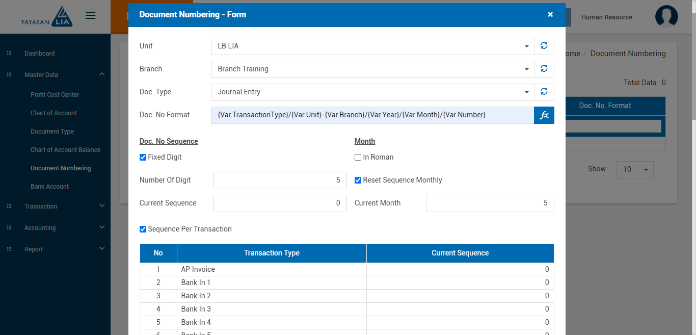Close the Document Numbering form dialog
This screenshot has width=696, height=335.
click(550, 15)
